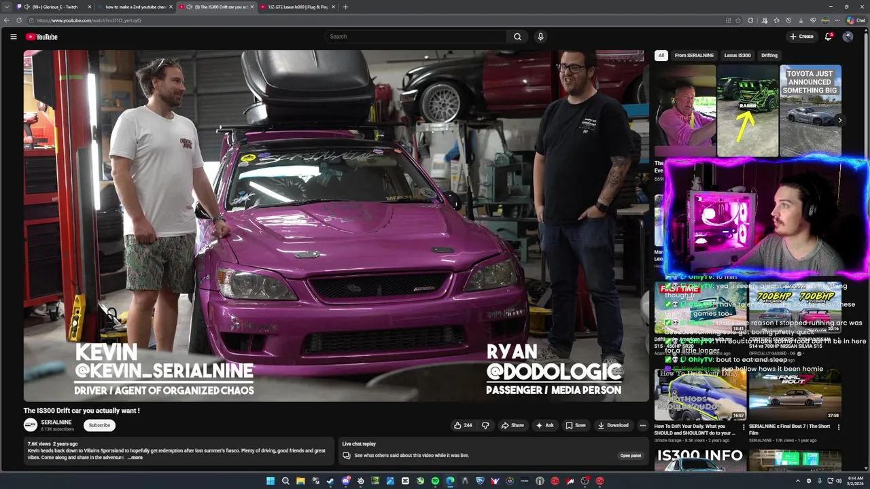Open Spotify from the taskbar

[435, 481]
